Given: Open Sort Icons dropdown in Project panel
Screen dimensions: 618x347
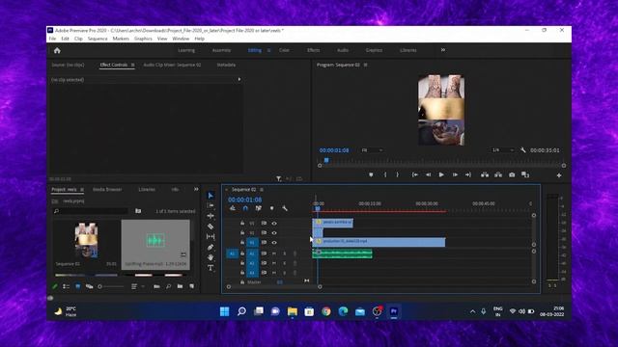Looking at the screenshot, I should coord(137,286).
